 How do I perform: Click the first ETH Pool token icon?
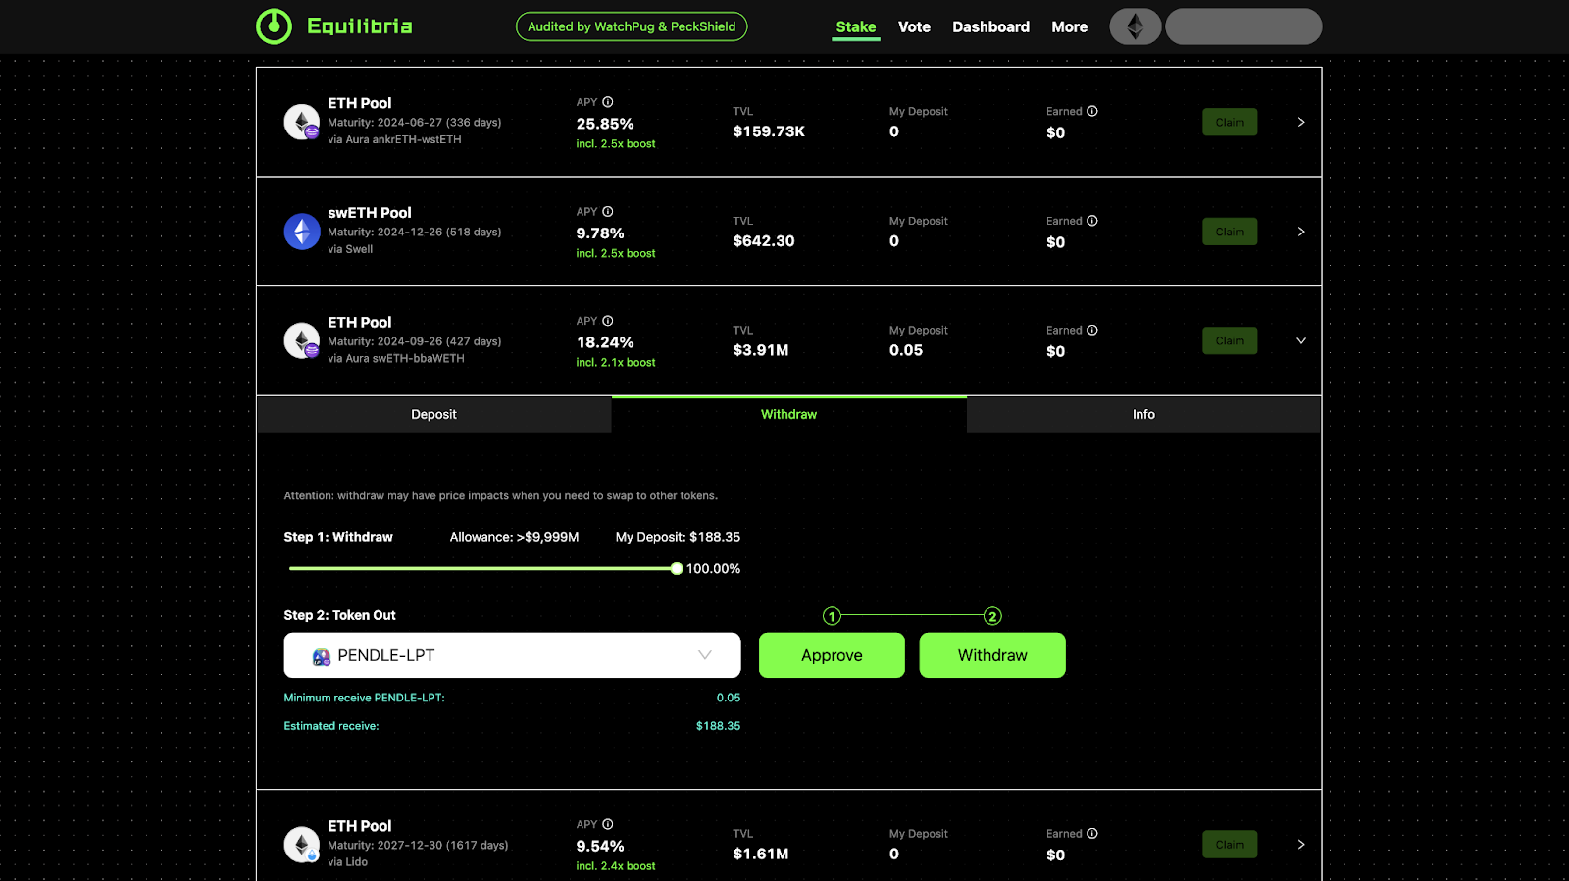pyautogui.click(x=302, y=122)
